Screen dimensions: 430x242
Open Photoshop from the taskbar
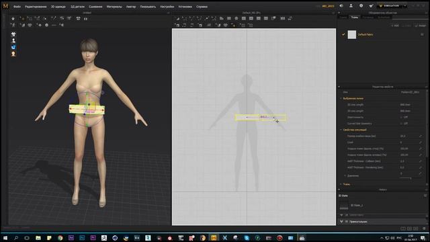tap(82, 237)
